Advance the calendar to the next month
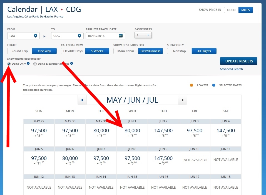Viewport: 266px width, 195px height. pos(182,100)
